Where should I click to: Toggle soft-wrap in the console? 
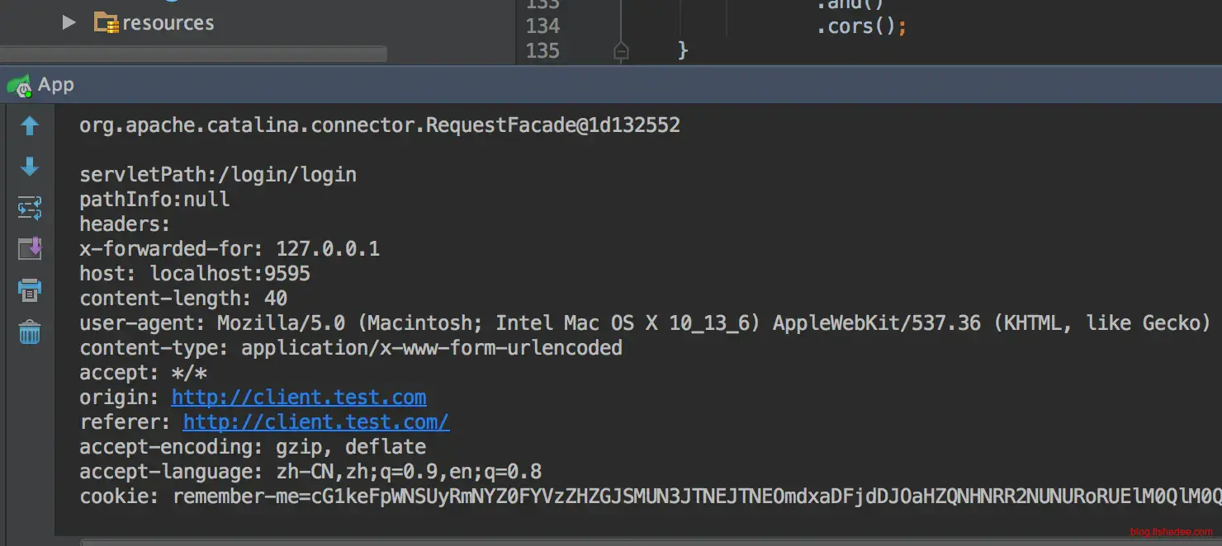click(x=30, y=208)
